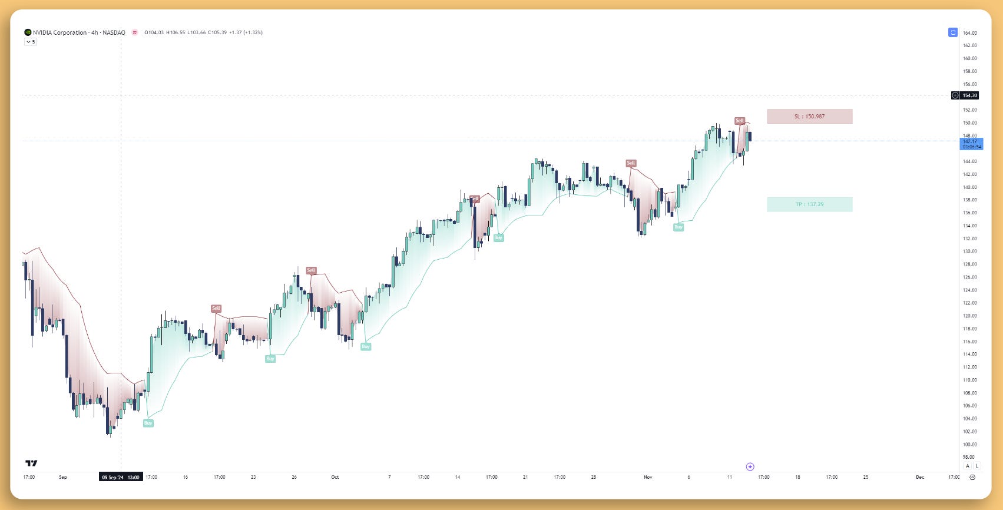Click the newest Sell signal label beside the SL box
Screen dimensions: 1003x510
(740, 121)
